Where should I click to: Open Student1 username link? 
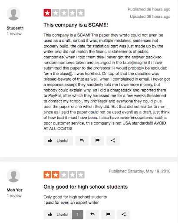tap(15, 28)
